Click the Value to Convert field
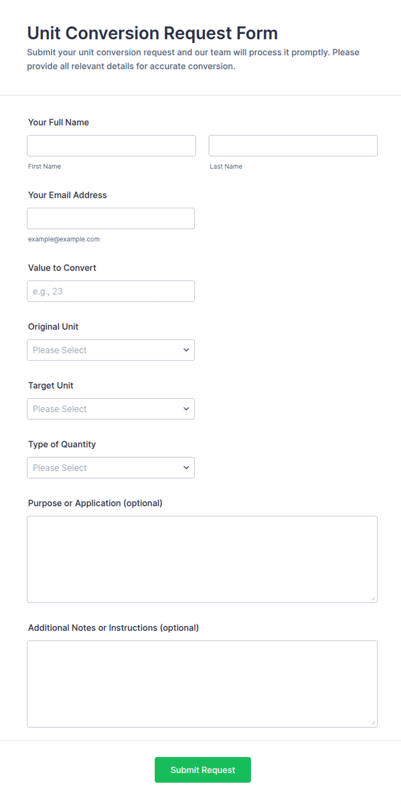Image resolution: width=401 pixels, height=804 pixels. click(x=111, y=291)
